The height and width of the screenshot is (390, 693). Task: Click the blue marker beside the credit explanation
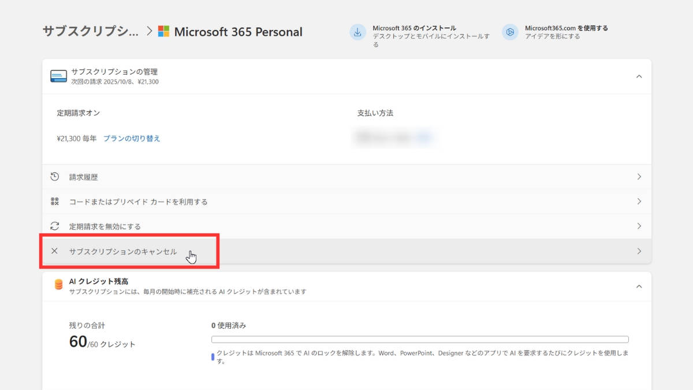pyautogui.click(x=213, y=356)
